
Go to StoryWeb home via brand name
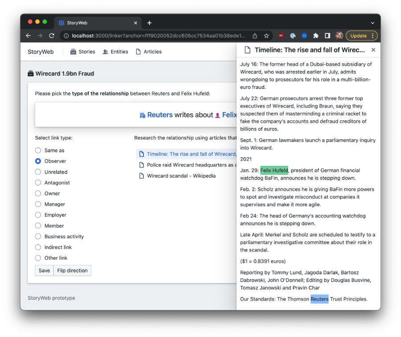41,52
